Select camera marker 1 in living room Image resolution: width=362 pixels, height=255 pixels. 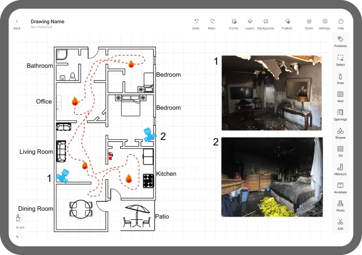[62, 176]
